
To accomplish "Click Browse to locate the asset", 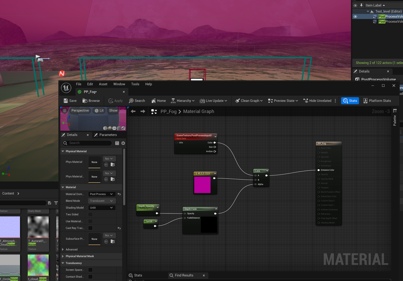I will [x=91, y=101].
